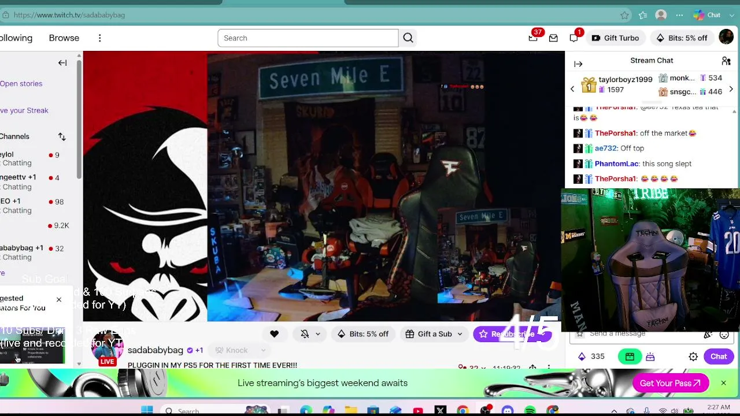Open Bits: 5% off in the top bar

point(682,38)
